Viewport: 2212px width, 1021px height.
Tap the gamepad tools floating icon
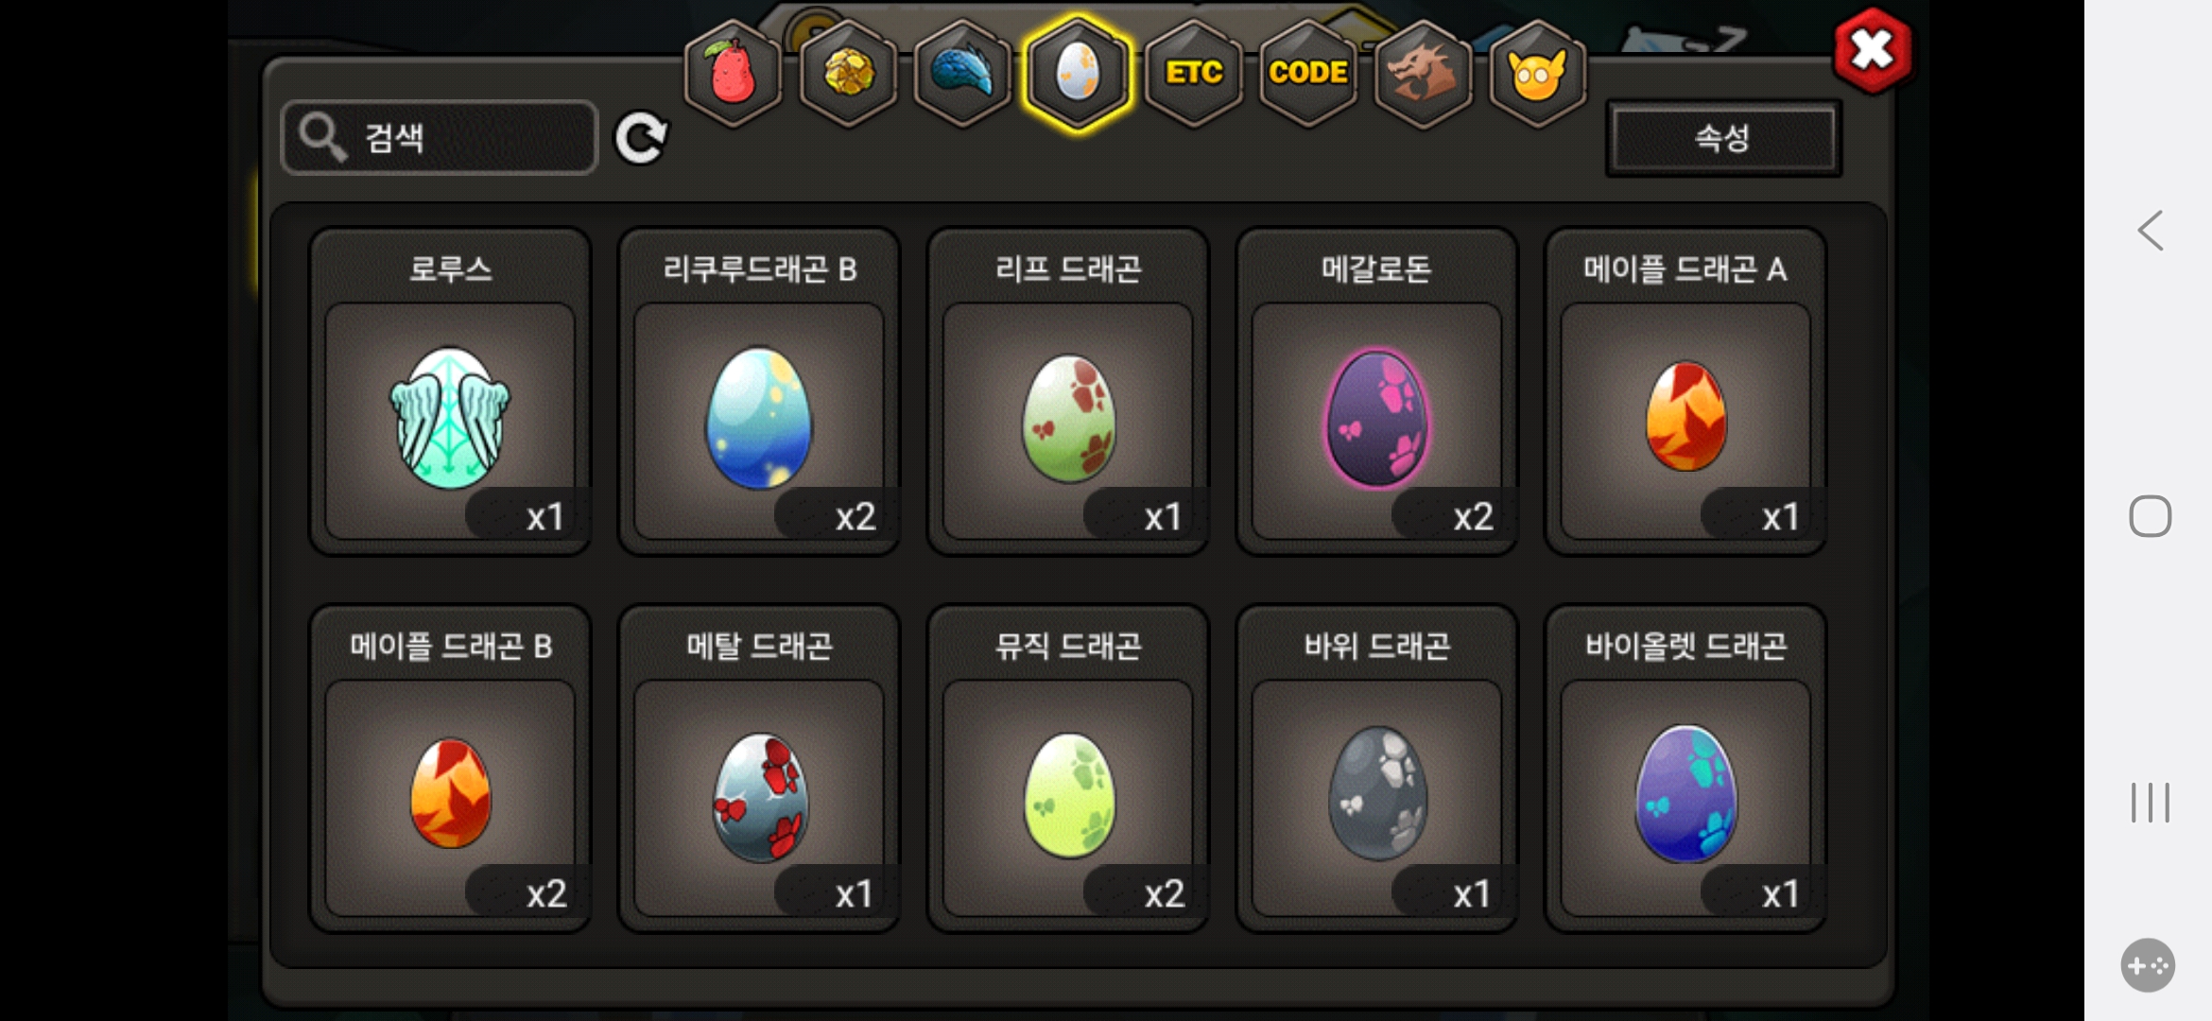tap(2148, 965)
